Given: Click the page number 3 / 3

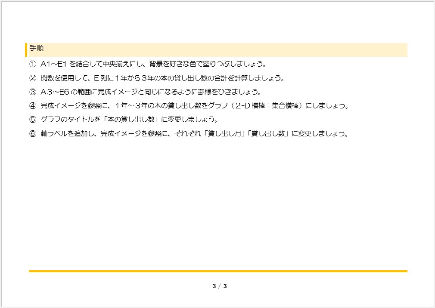Looking at the screenshot, I should [x=220, y=286].
